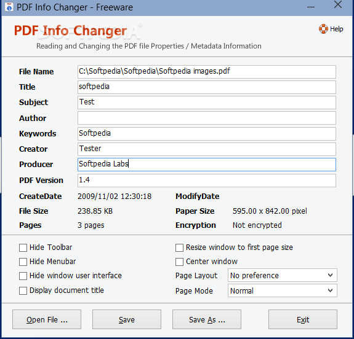Click the CreateDate value 2009/11/02 12:30:18

click(115, 197)
